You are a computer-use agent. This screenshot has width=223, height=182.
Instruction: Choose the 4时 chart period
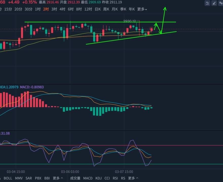[63, 9]
